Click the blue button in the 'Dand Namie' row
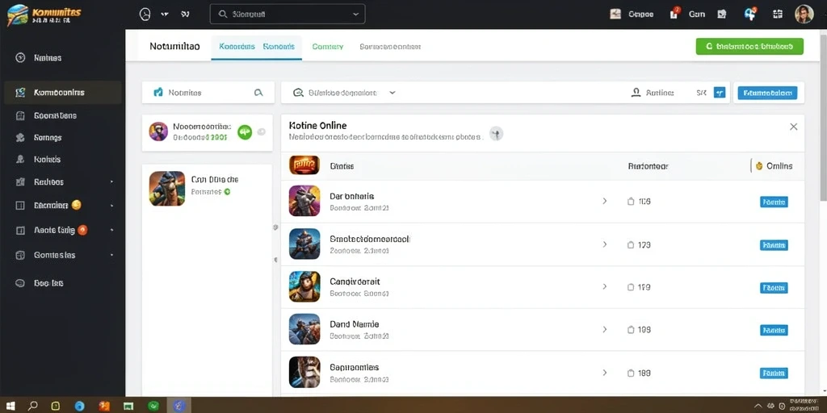 pyautogui.click(x=774, y=330)
